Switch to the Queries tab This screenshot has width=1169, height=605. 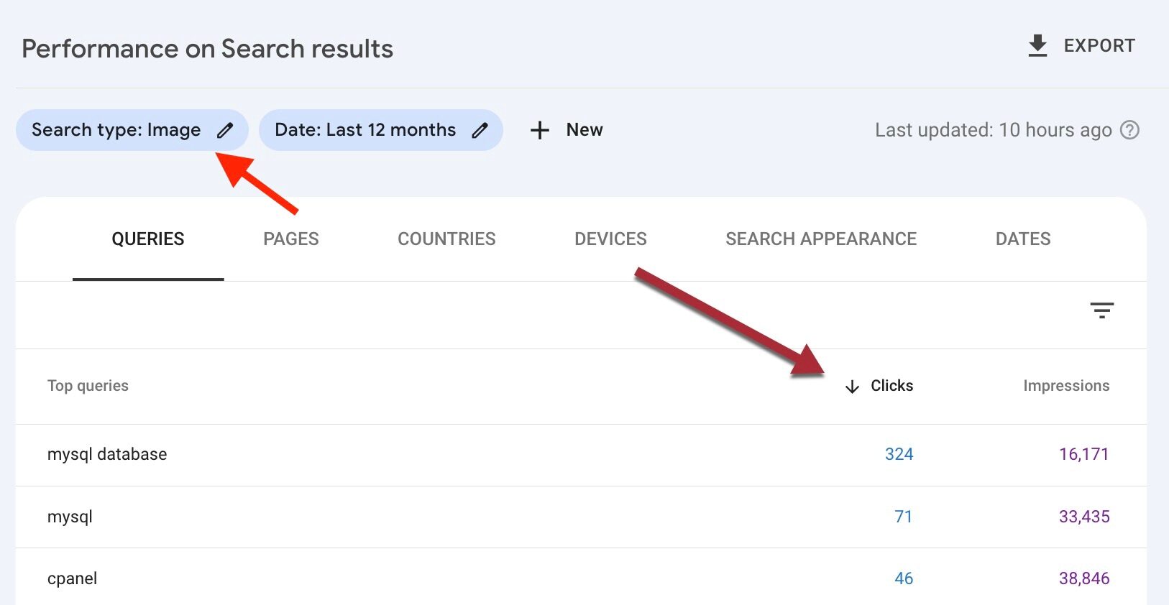tap(148, 239)
